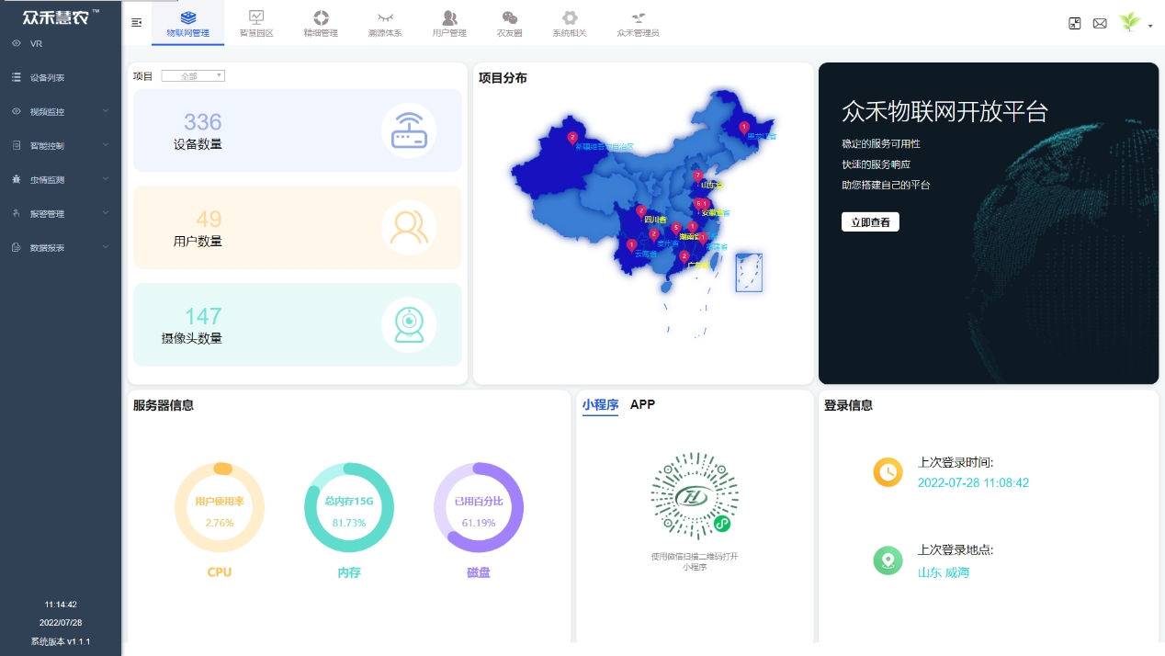Screen dimensions: 1165x656
Task: Open 设备列表 in the sidebar
Action: [x=48, y=78]
